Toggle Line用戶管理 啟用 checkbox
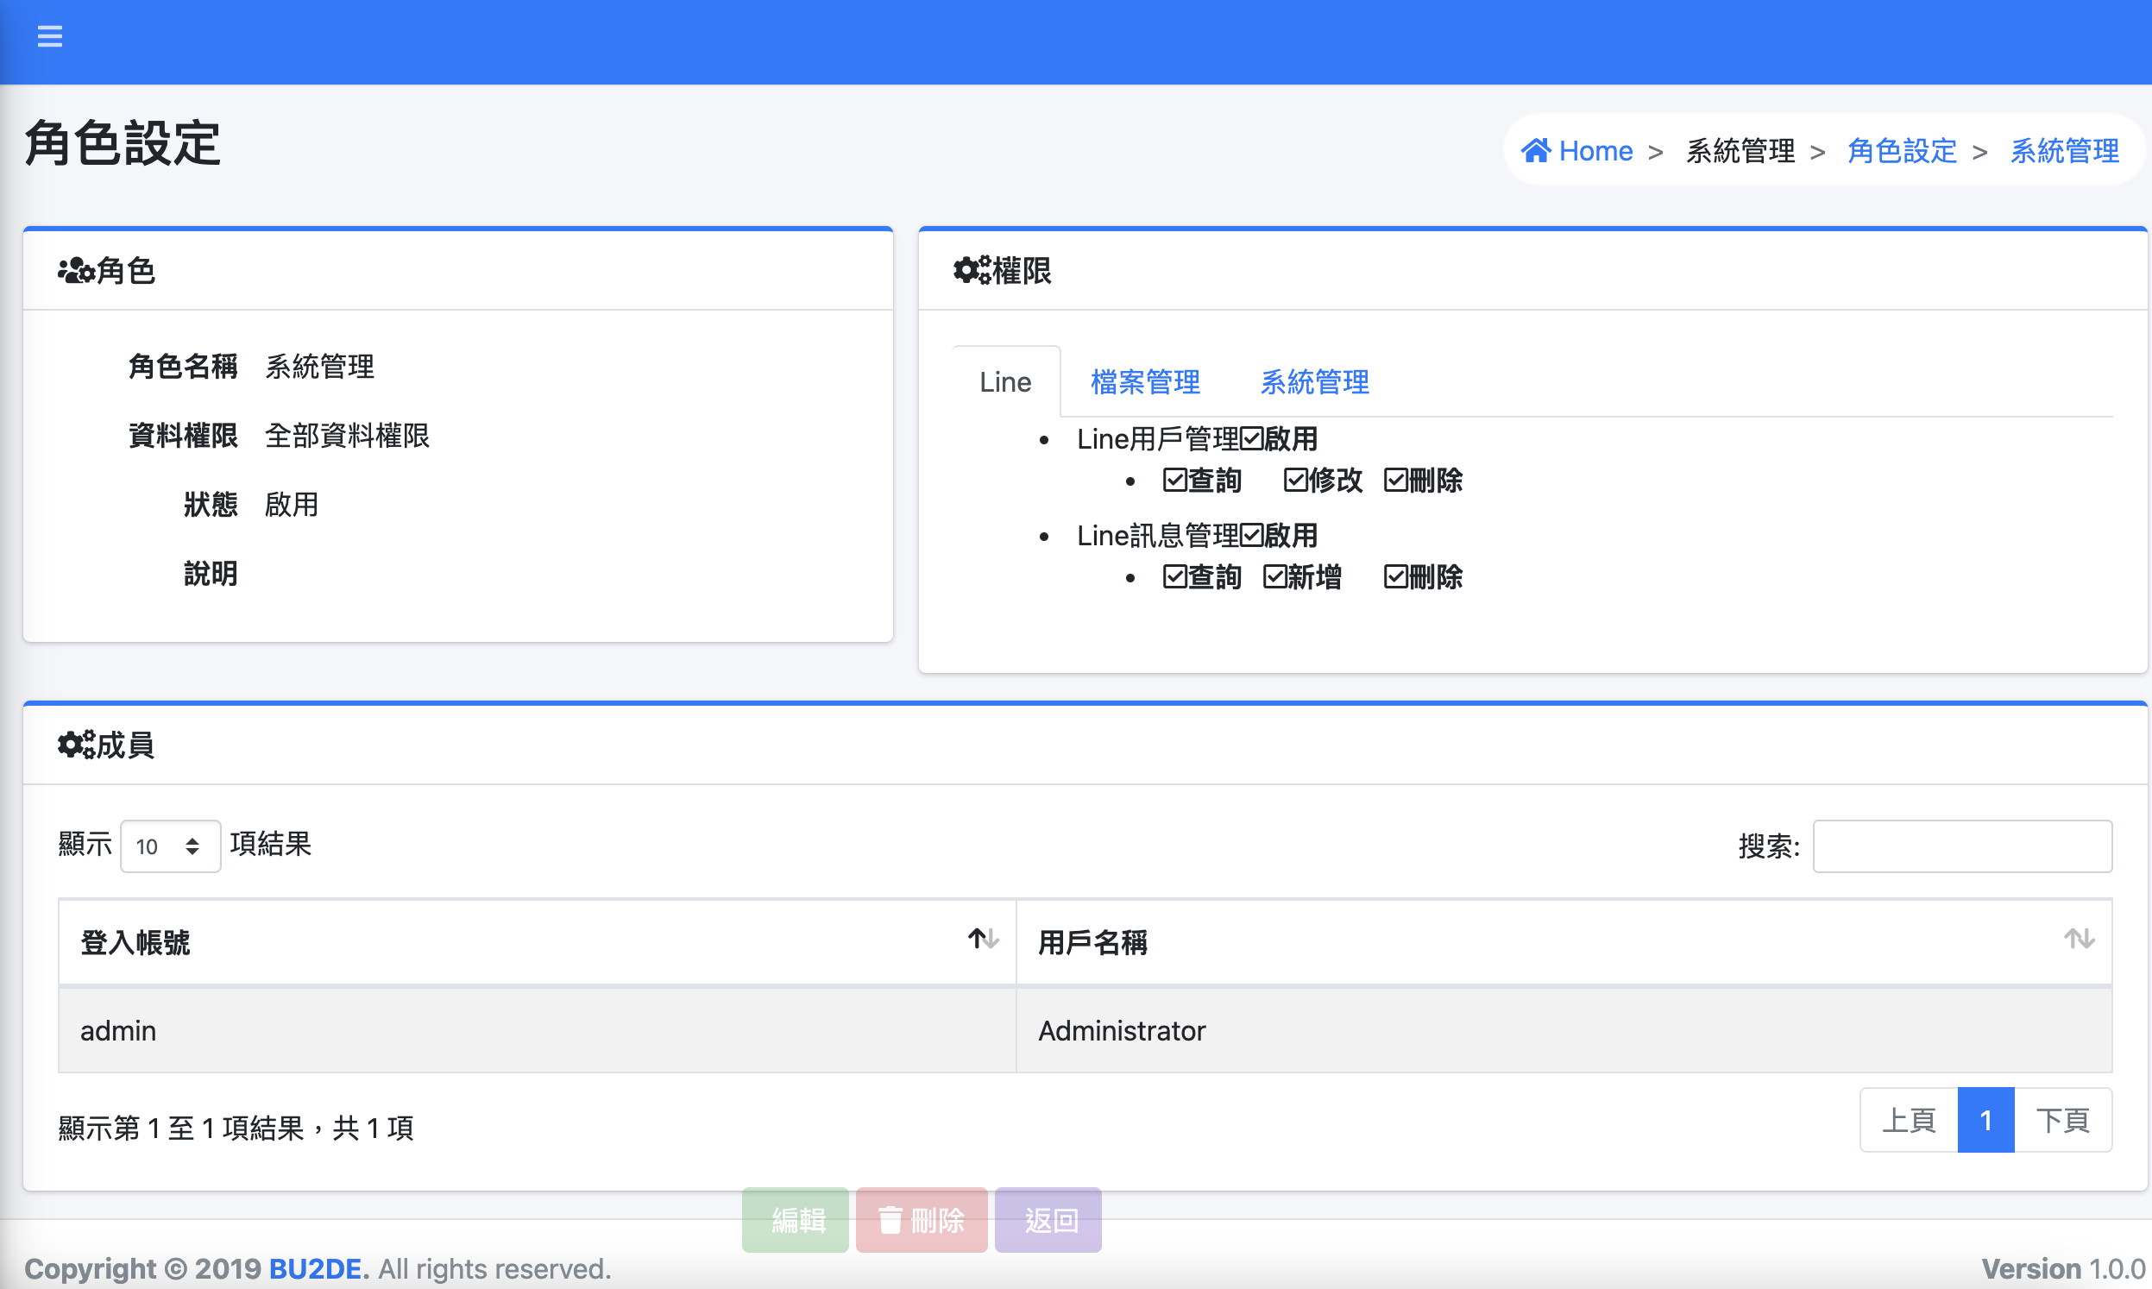The width and height of the screenshot is (2152, 1289). (x=1251, y=438)
